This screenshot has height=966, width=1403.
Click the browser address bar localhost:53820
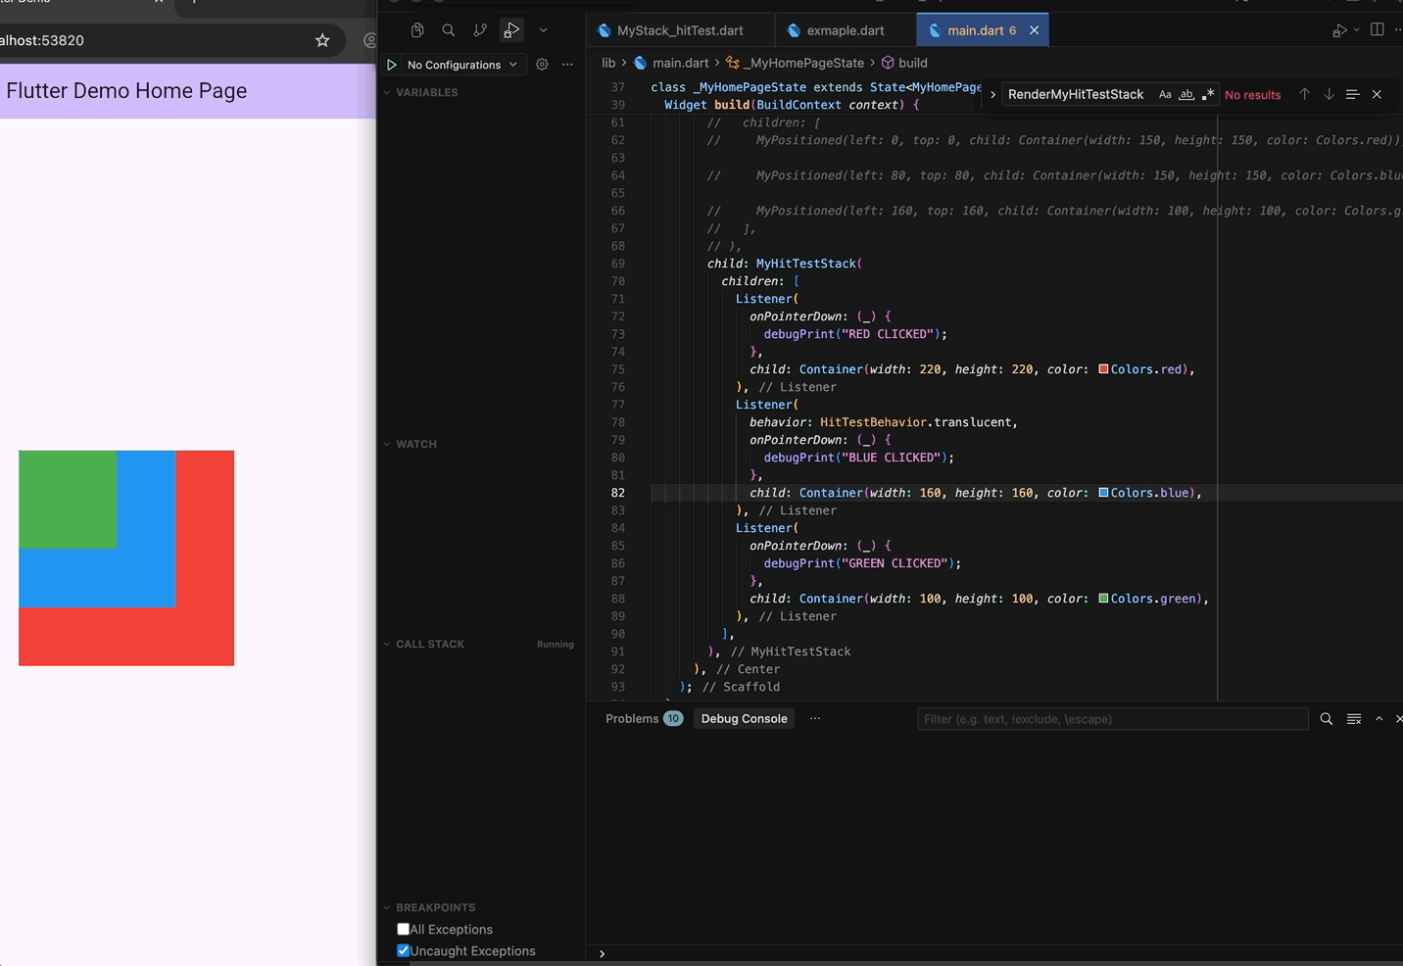pyautogui.click(x=147, y=40)
